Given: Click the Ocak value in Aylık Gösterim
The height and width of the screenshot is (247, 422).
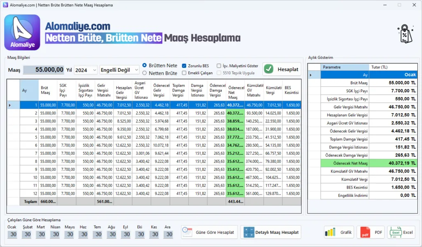Looking at the screenshot, I should (x=393, y=75).
